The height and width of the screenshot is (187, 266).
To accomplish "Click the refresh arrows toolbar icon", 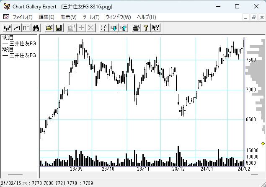I will pos(104,28).
